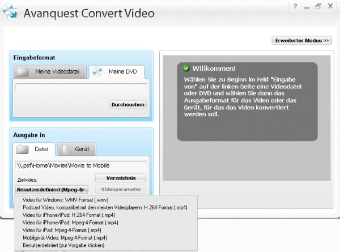Select the Gerät output tab
Image resolution: width=340 pixels, height=252 pixels.
pyautogui.click(x=76, y=149)
